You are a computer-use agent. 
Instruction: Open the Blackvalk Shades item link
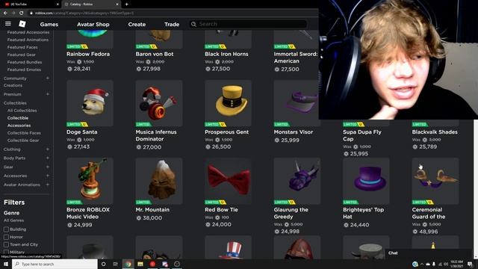pos(435,132)
